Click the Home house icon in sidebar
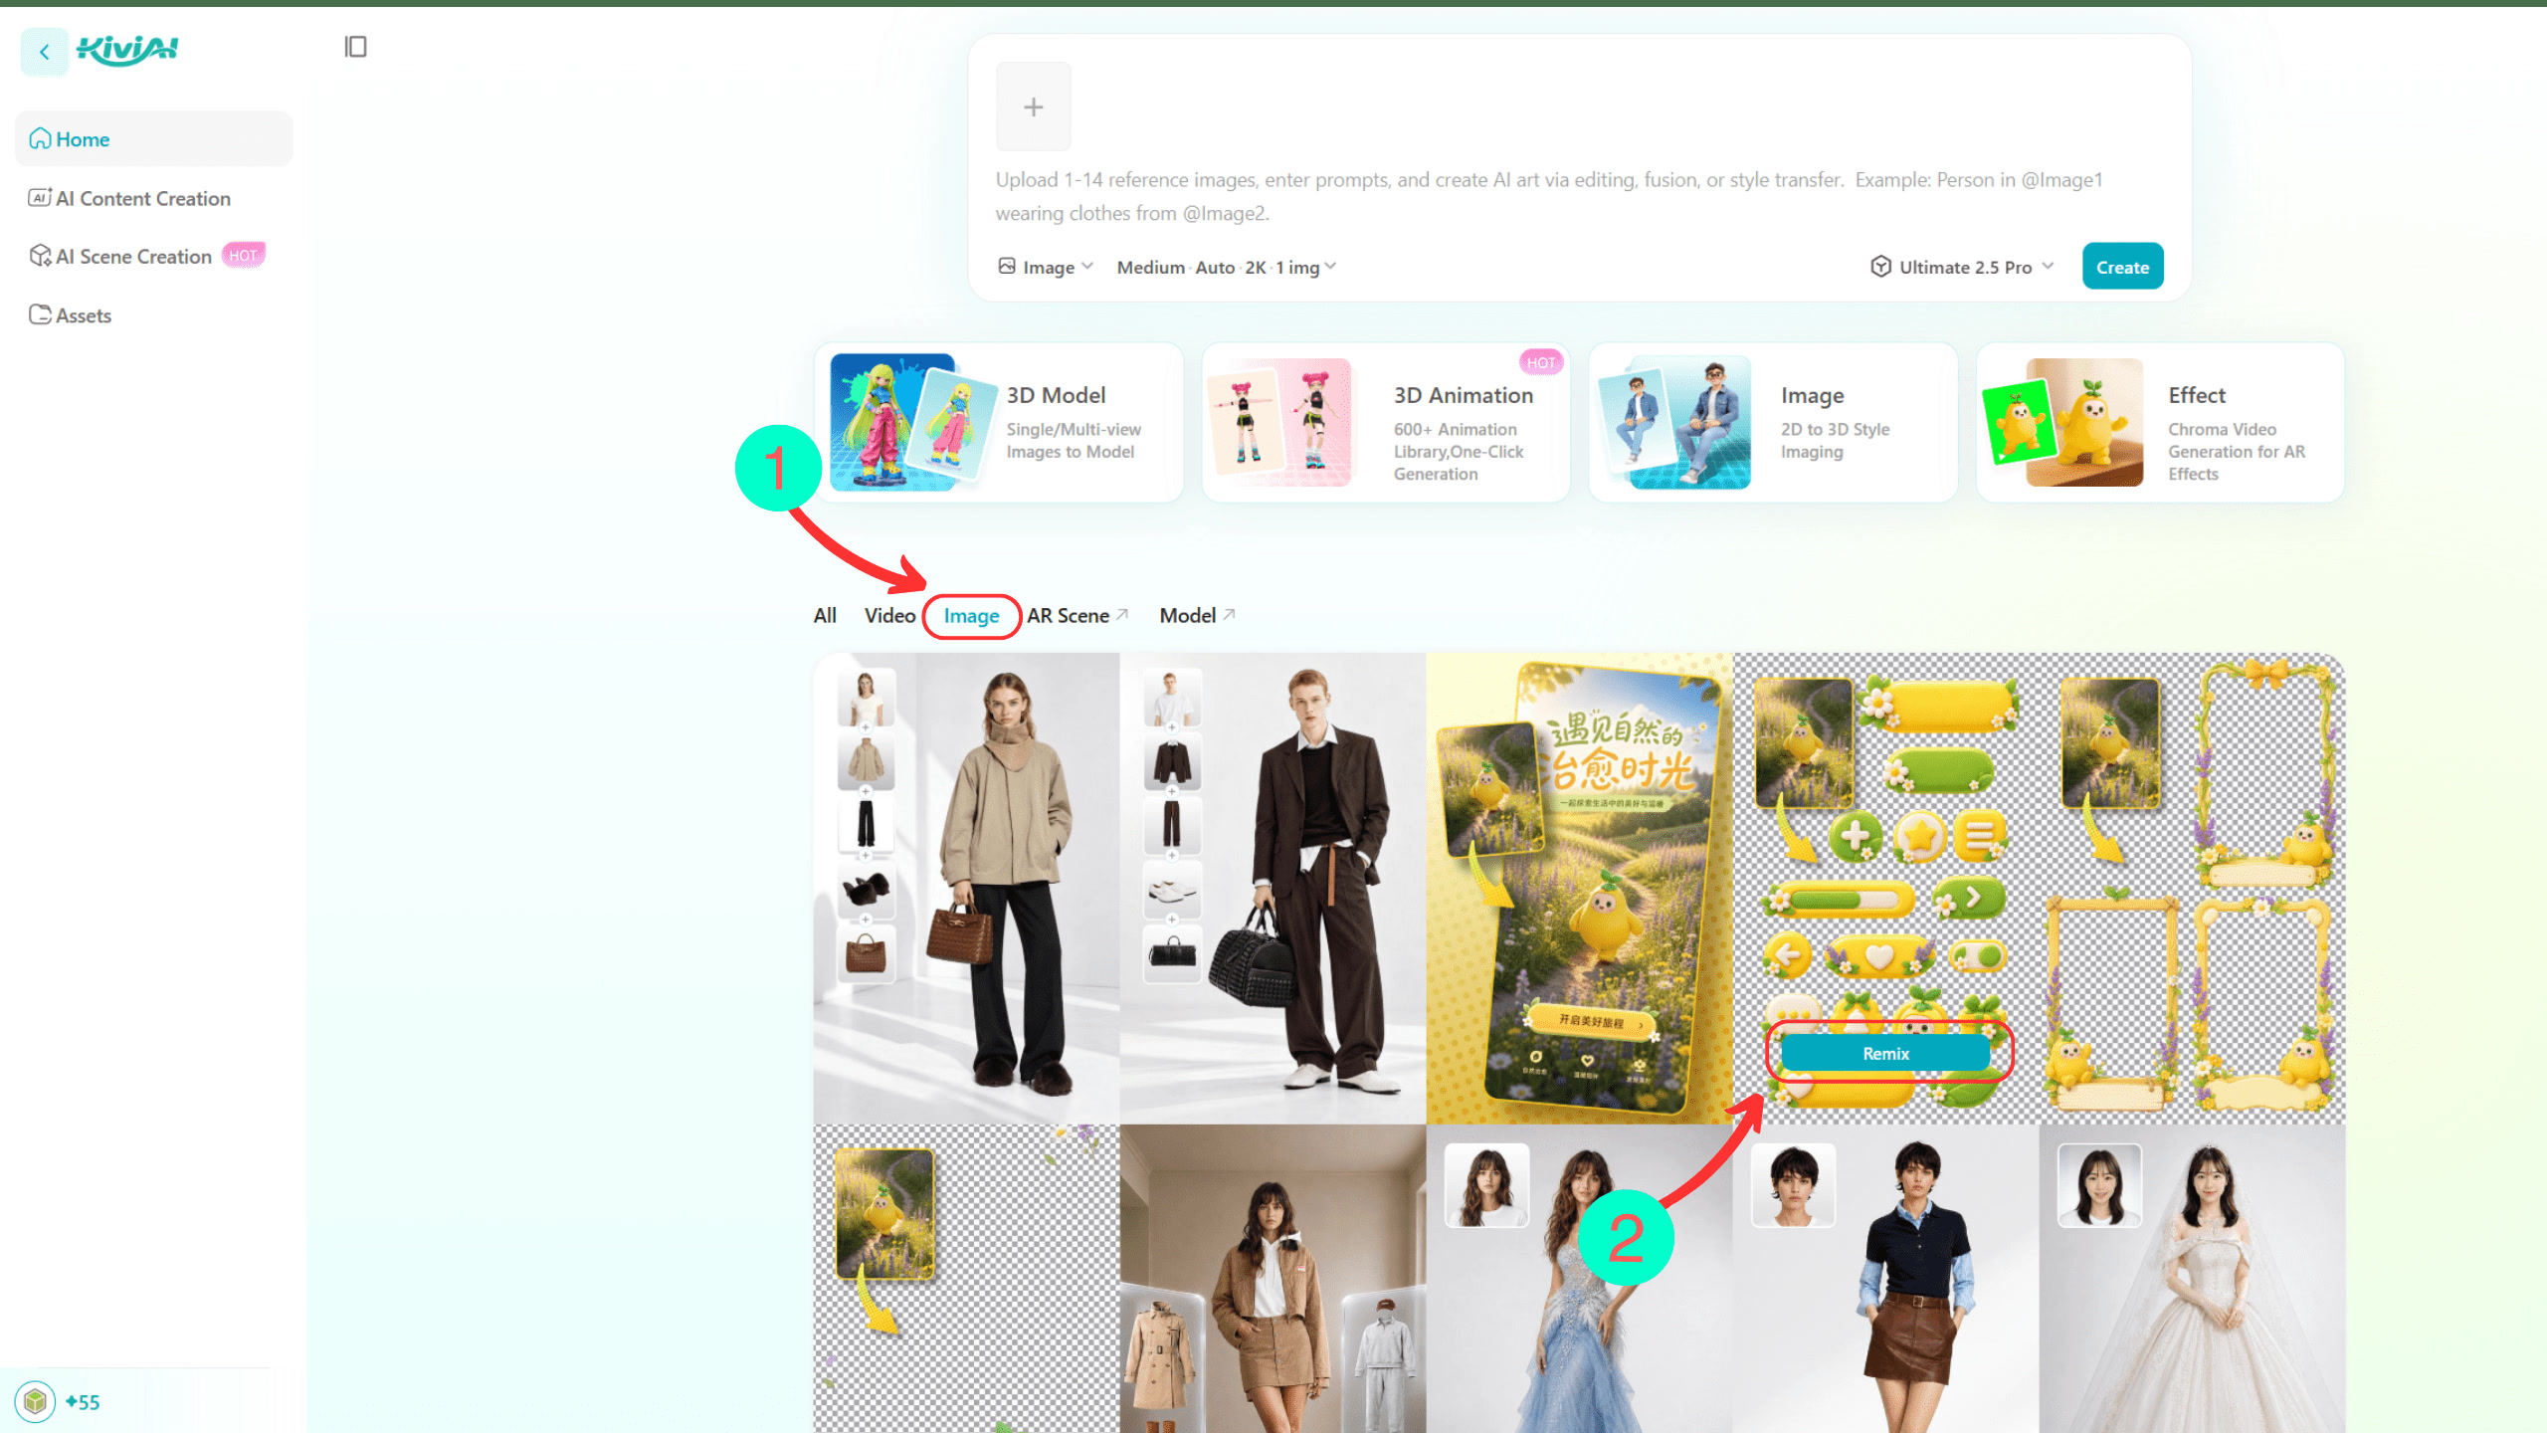2547x1433 pixels. click(x=40, y=139)
